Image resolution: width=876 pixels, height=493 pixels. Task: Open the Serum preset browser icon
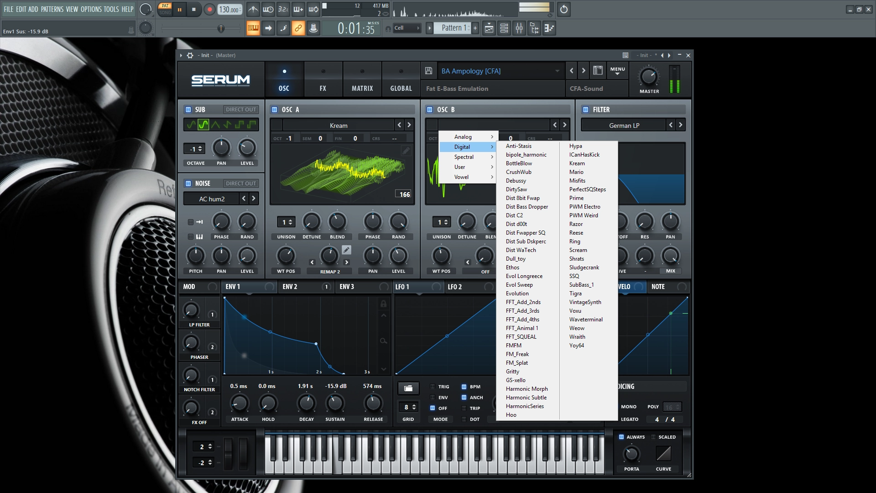[598, 71]
